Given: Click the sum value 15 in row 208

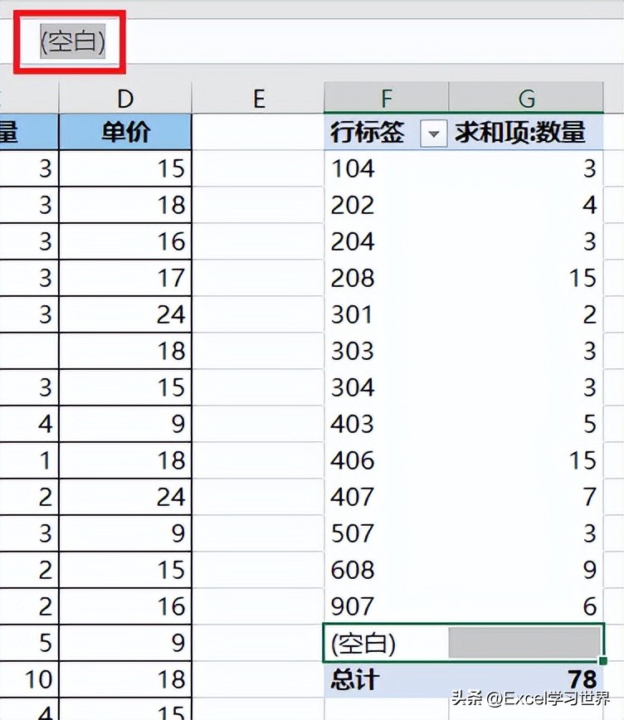Looking at the screenshot, I should [x=583, y=278].
